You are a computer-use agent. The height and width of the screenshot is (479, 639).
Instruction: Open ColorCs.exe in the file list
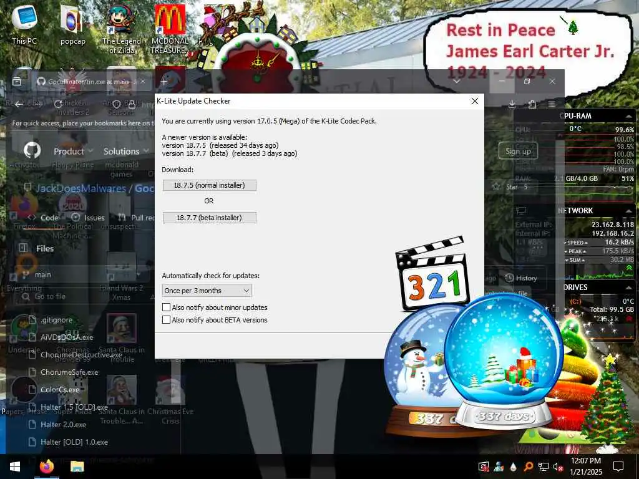(60, 390)
